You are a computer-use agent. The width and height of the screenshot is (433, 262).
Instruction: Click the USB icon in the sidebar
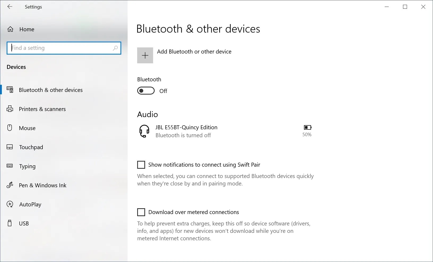point(10,223)
